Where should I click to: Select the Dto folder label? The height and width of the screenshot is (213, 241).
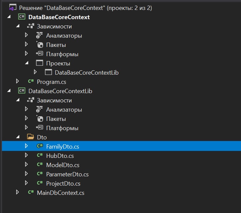tap(42, 137)
